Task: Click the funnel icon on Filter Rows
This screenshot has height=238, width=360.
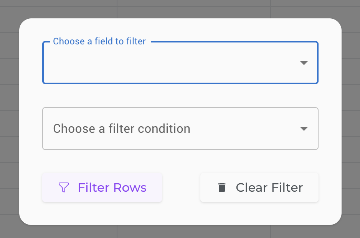Action: 64,187
